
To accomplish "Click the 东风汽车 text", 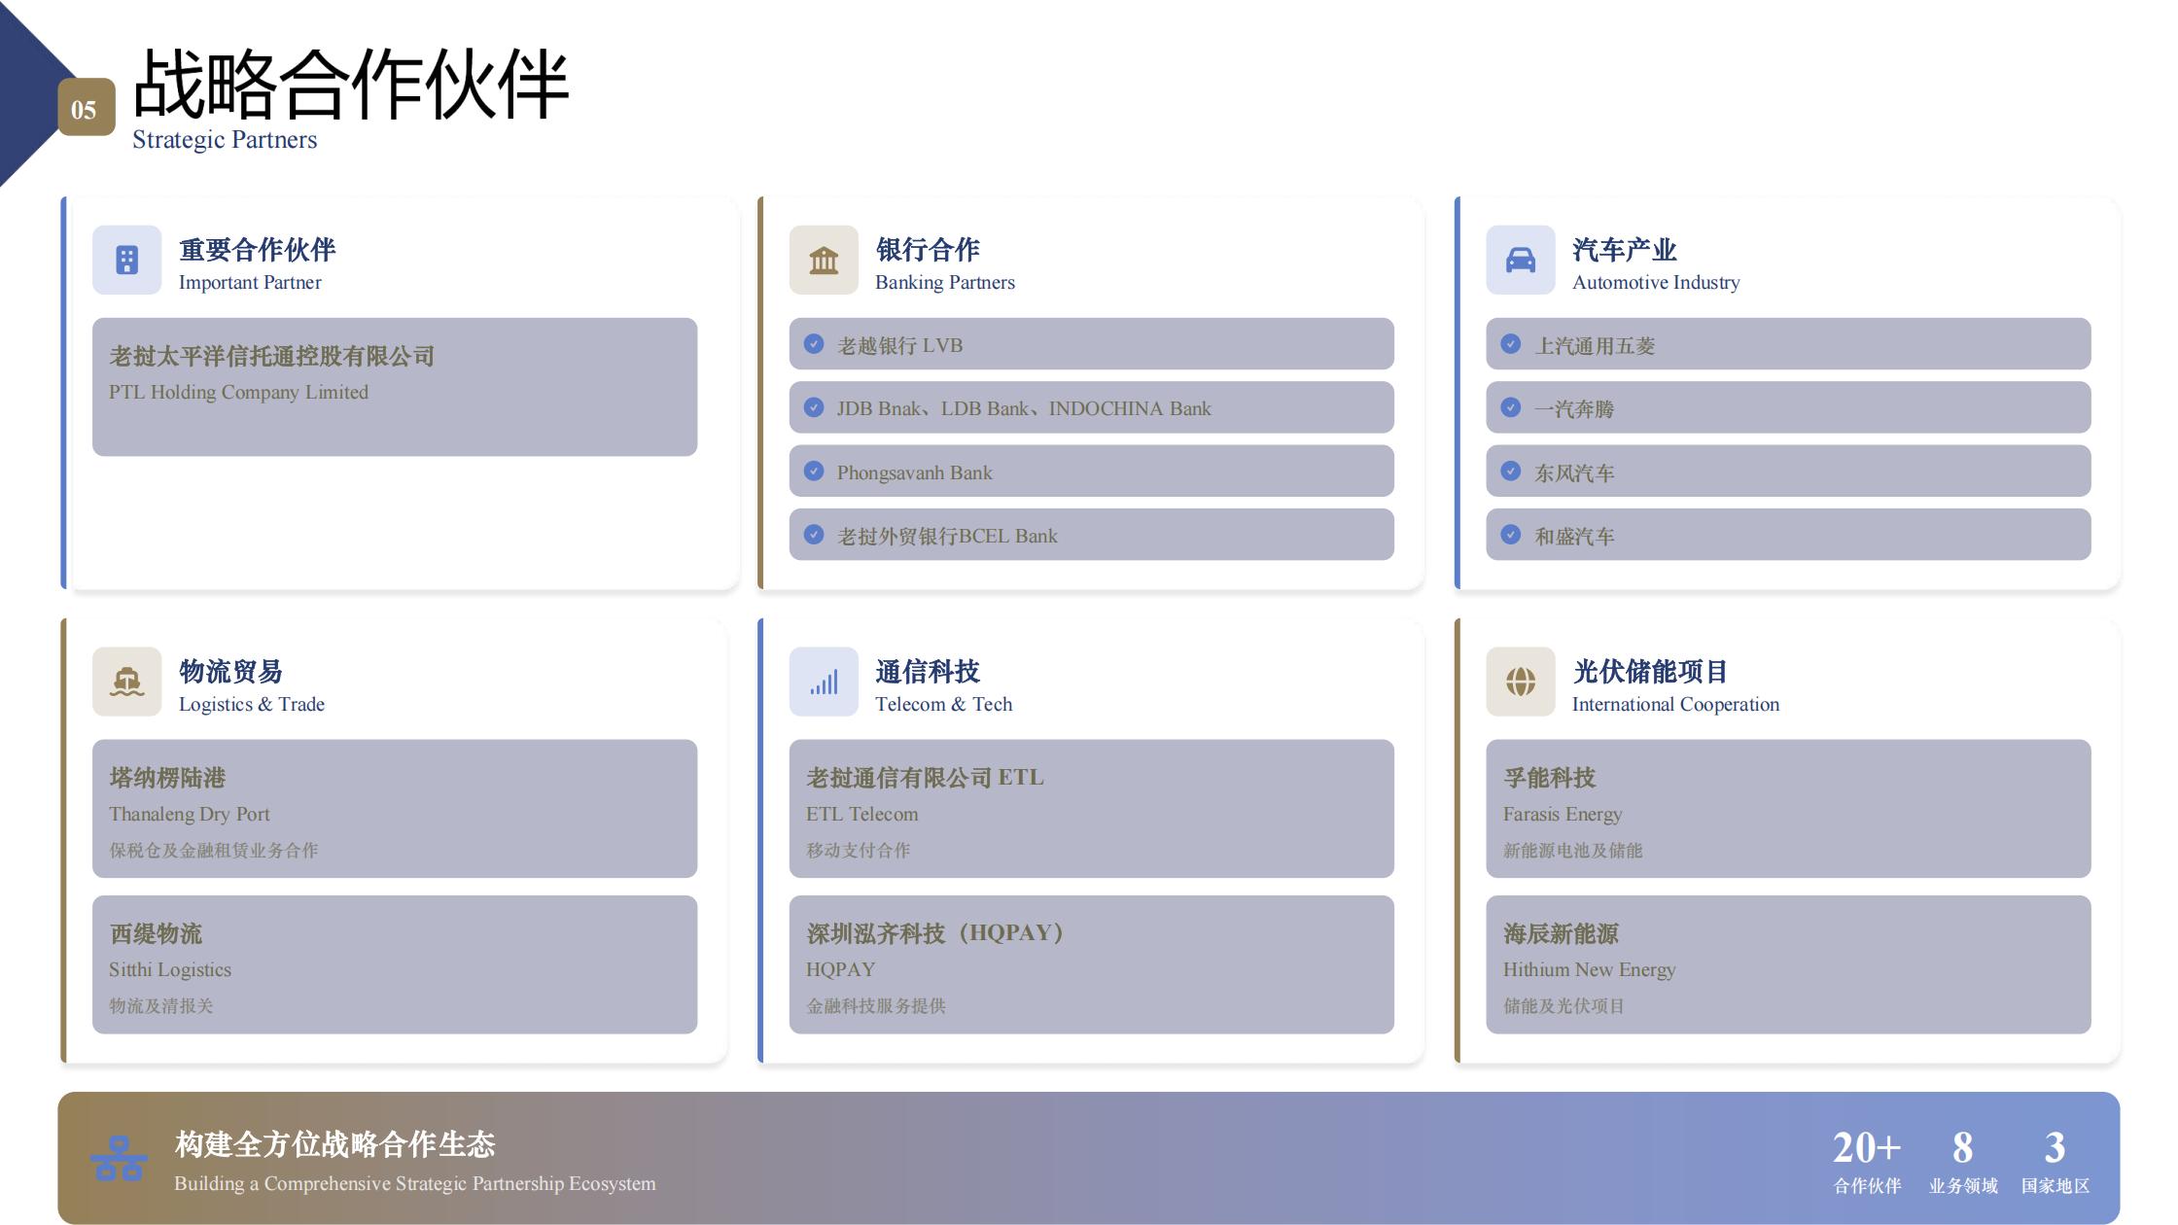I will (x=1574, y=472).
